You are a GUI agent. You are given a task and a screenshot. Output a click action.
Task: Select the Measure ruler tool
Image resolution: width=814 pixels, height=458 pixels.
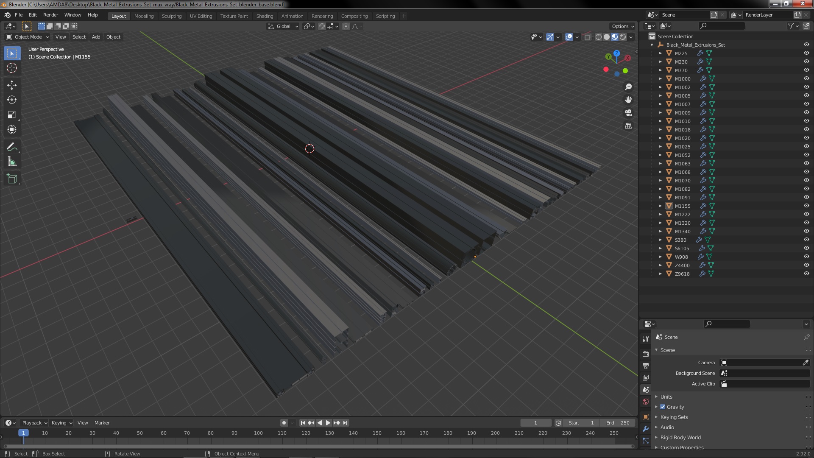coord(12,162)
